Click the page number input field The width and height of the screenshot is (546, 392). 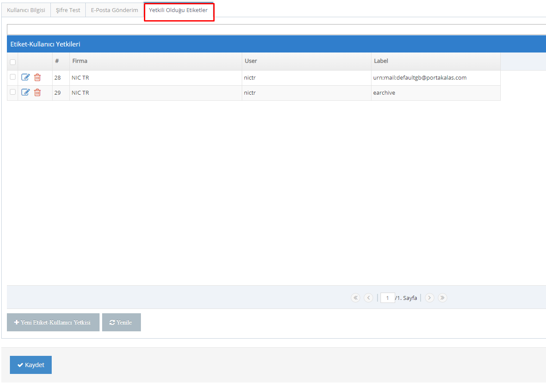tap(387, 298)
